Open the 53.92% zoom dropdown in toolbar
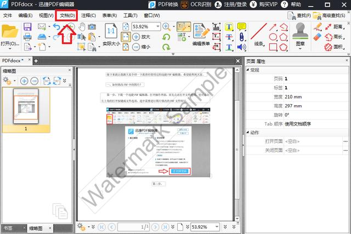The width and height of the screenshot is (351, 234). 158,27
